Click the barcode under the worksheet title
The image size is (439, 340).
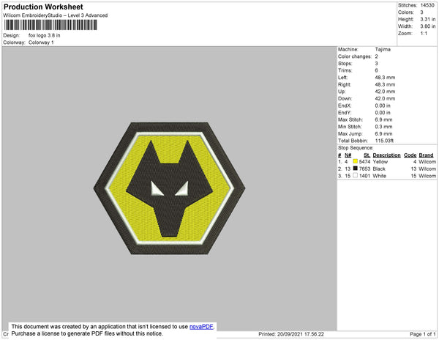(x=50, y=25)
